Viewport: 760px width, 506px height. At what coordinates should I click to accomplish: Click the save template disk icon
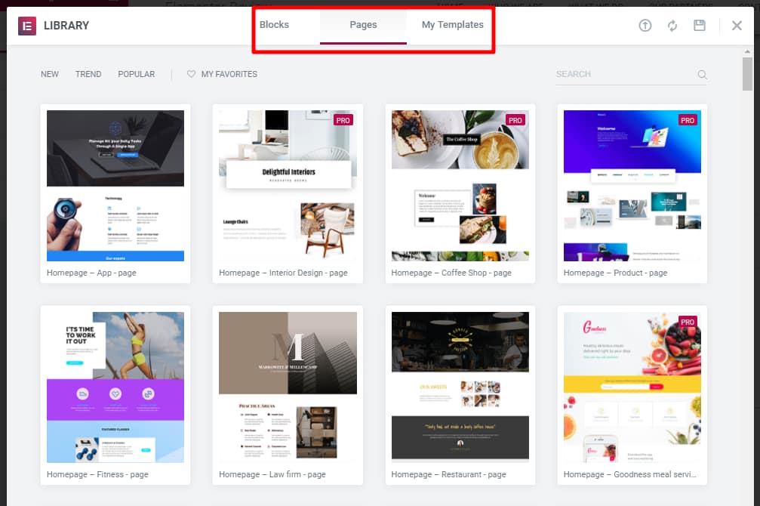tap(700, 26)
